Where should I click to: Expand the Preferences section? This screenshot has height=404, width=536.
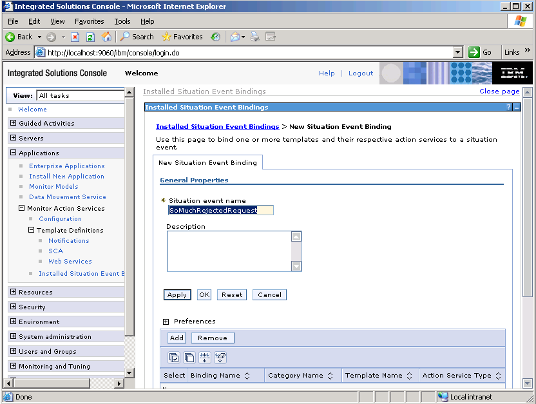pyautogui.click(x=166, y=322)
